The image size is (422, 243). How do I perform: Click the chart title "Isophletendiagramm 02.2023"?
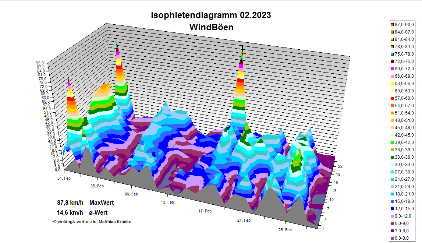coord(211,15)
